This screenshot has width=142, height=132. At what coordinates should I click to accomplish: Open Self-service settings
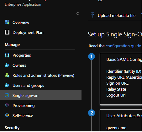tap(23, 116)
